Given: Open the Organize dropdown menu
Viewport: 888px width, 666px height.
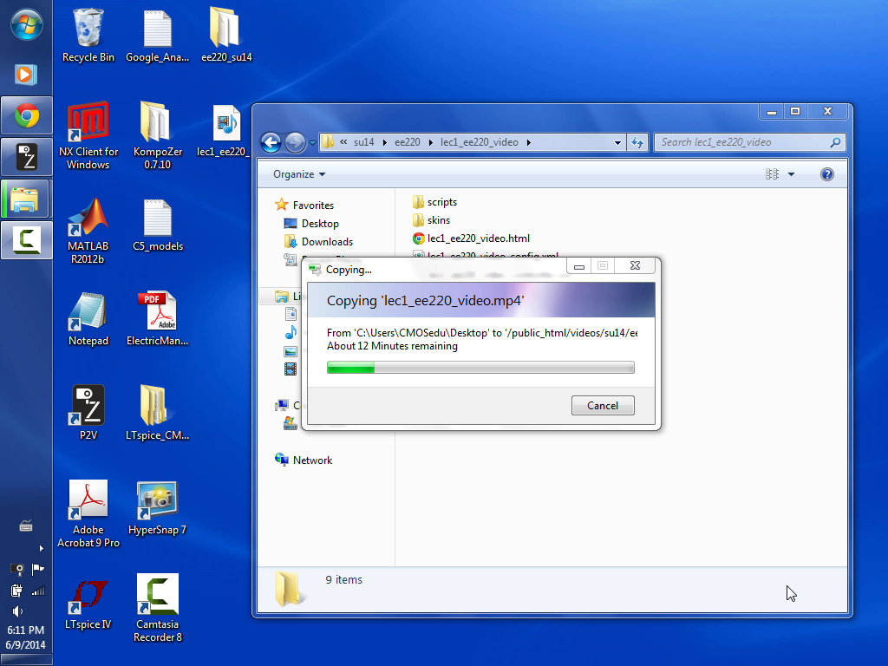Looking at the screenshot, I should click(299, 174).
